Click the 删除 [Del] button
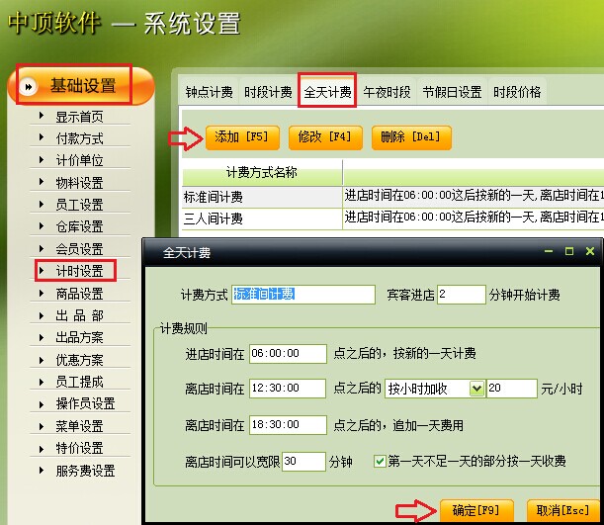The image size is (604, 525). click(x=411, y=137)
